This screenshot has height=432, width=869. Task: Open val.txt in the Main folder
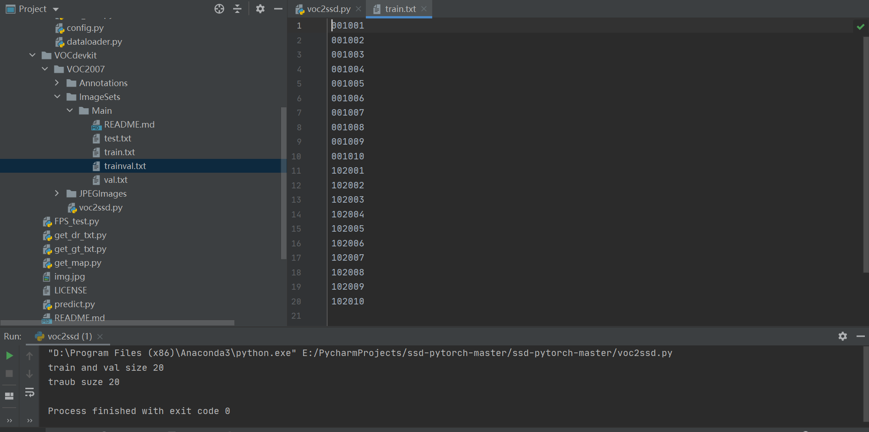pyautogui.click(x=115, y=180)
